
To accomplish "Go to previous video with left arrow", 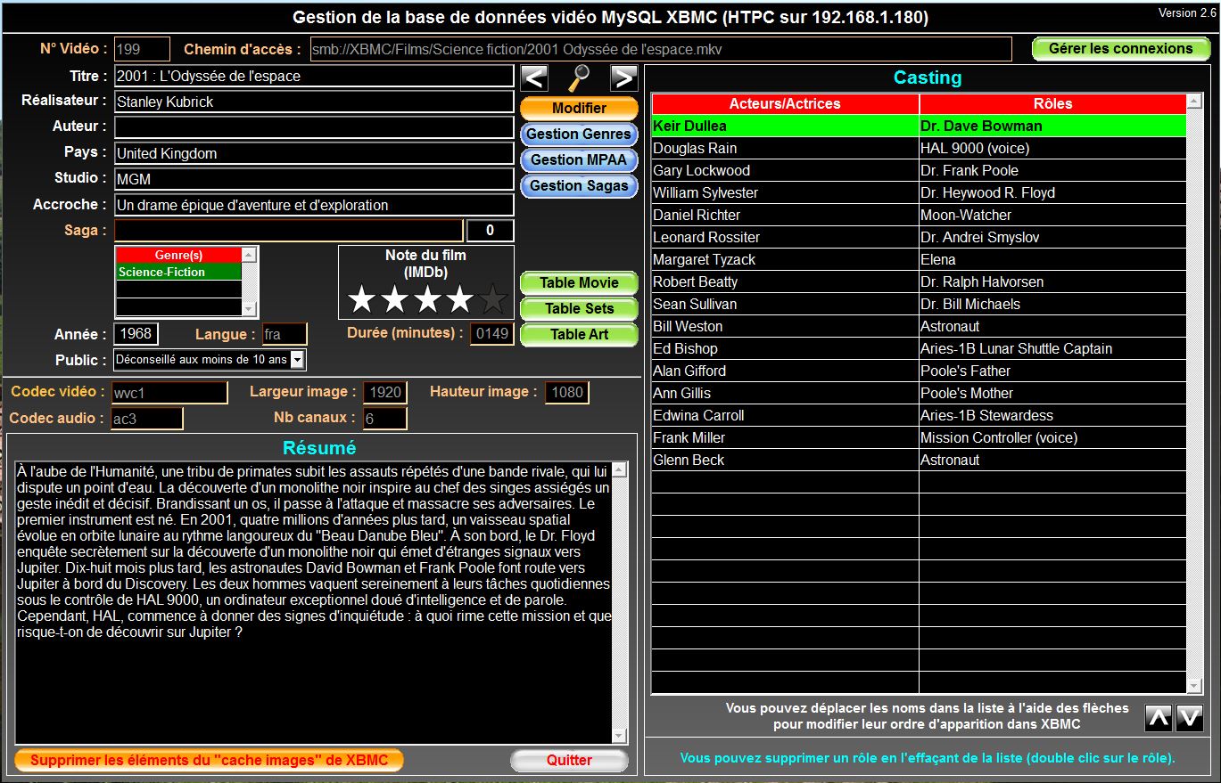I will coord(534,78).
